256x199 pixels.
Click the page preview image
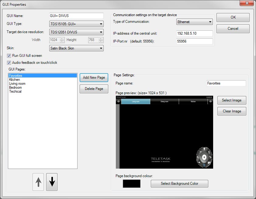pos(164,132)
